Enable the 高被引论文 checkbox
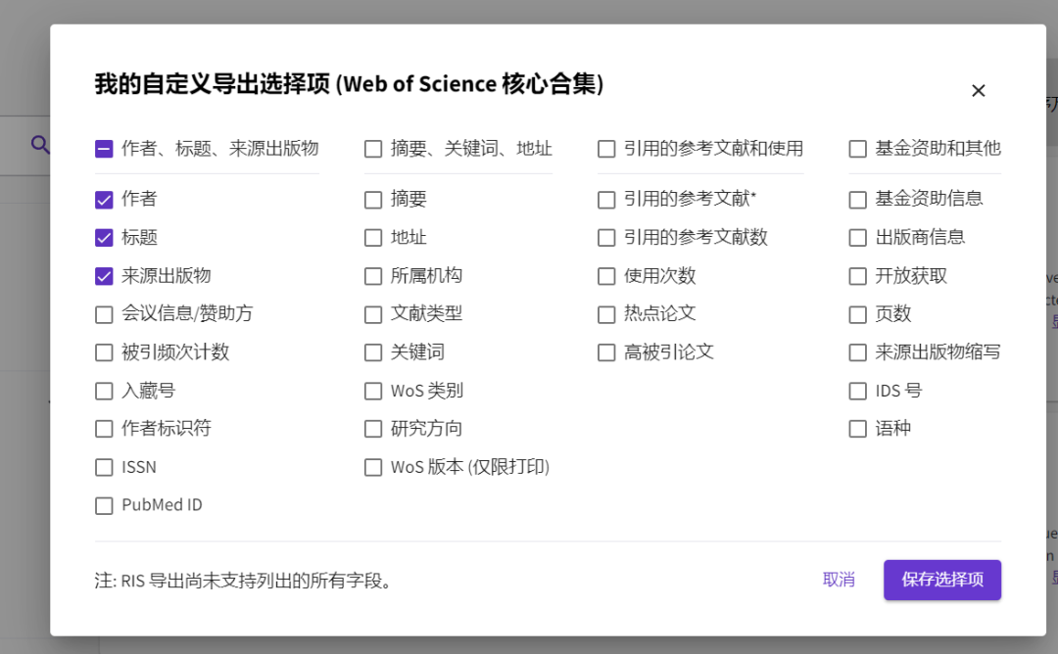 (606, 352)
